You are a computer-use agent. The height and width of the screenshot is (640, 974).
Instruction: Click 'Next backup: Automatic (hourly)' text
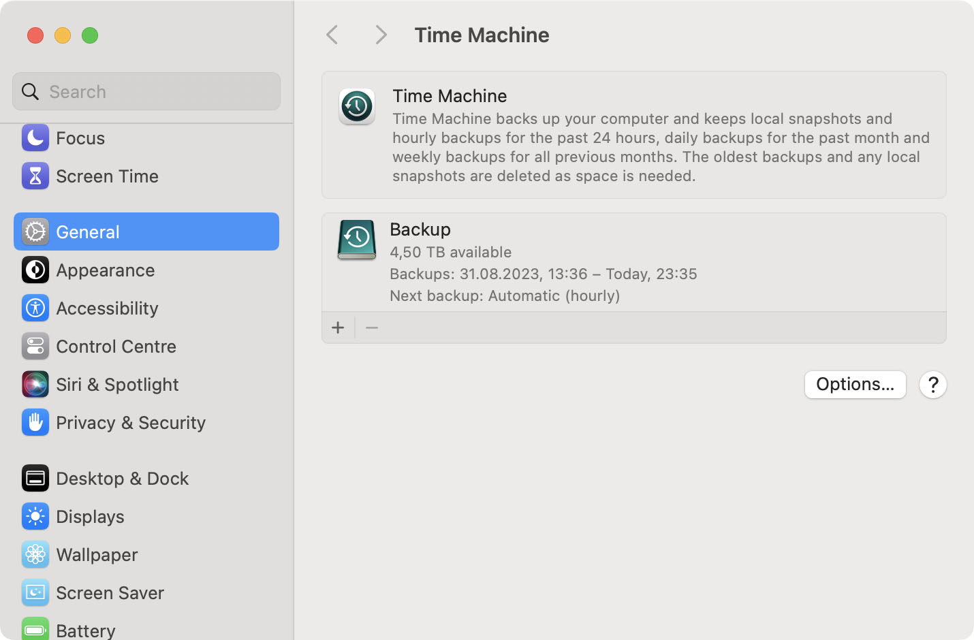tap(505, 295)
